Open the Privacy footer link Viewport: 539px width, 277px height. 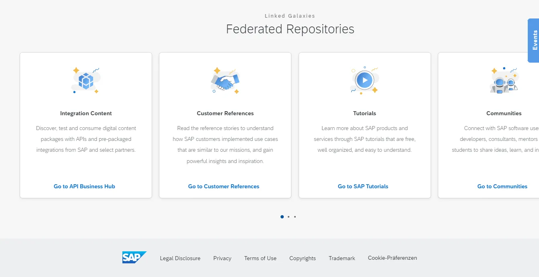click(222, 258)
